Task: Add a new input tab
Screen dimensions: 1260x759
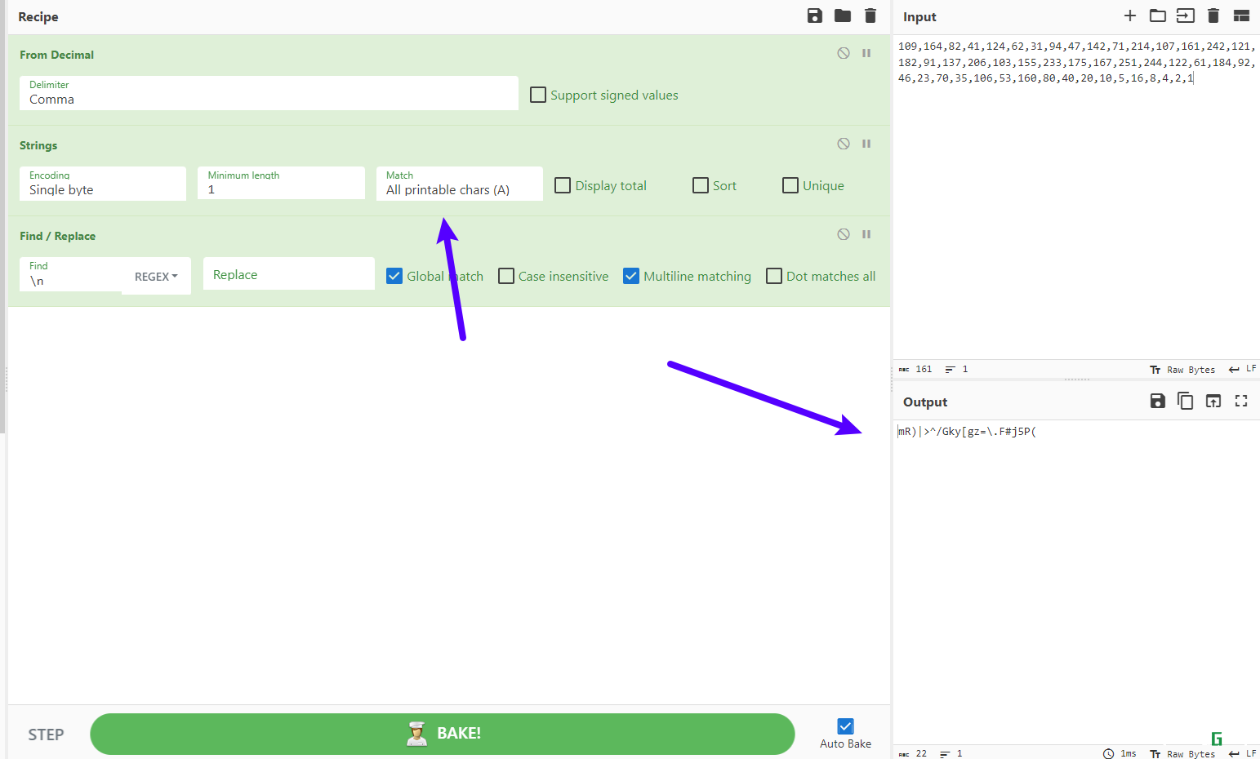Action: point(1130,16)
